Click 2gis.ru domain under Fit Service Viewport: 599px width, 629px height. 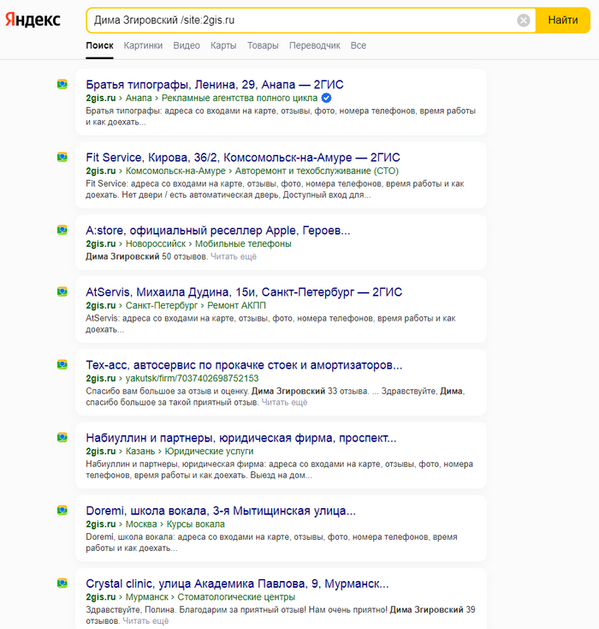tap(101, 171)
